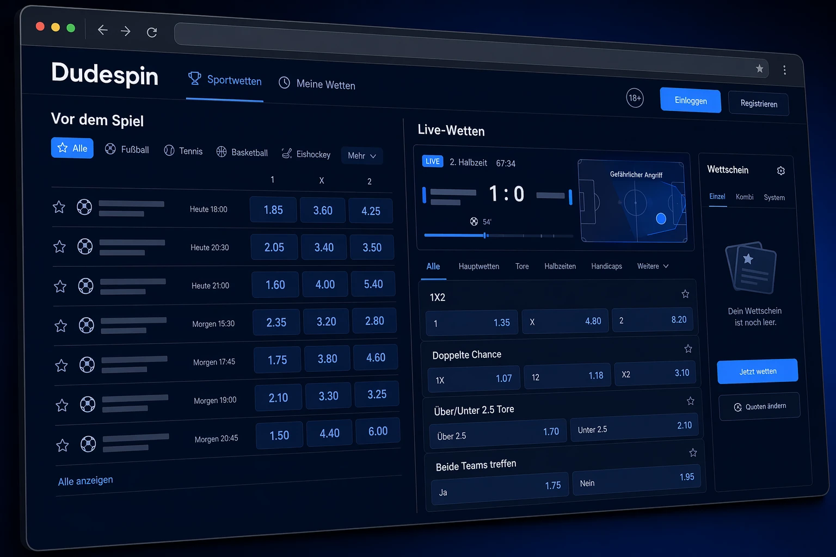The image size is (836, 557).
Task: Select the System bet slip tab
Action: pyautogui.click(x=774, y=198)
